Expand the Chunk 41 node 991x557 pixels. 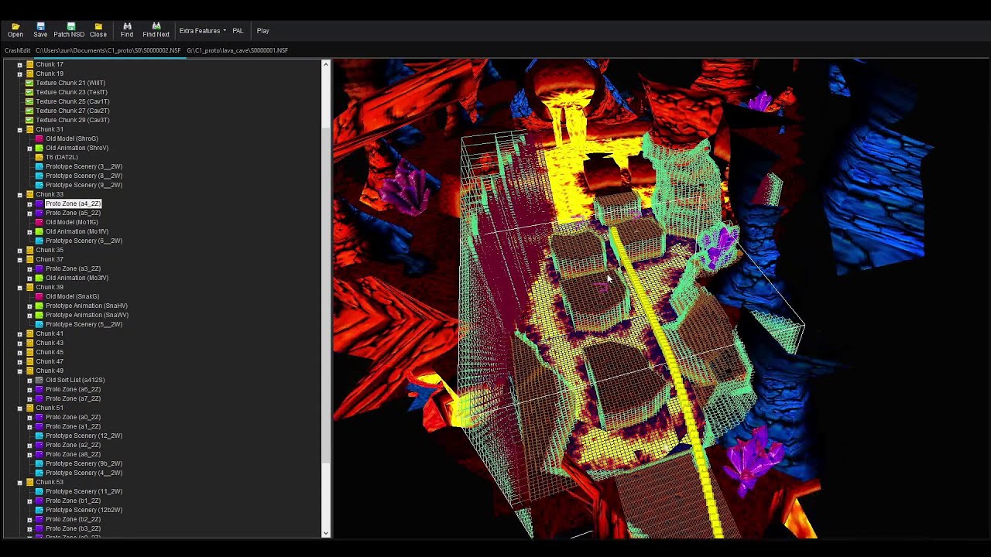click(19, 333)
